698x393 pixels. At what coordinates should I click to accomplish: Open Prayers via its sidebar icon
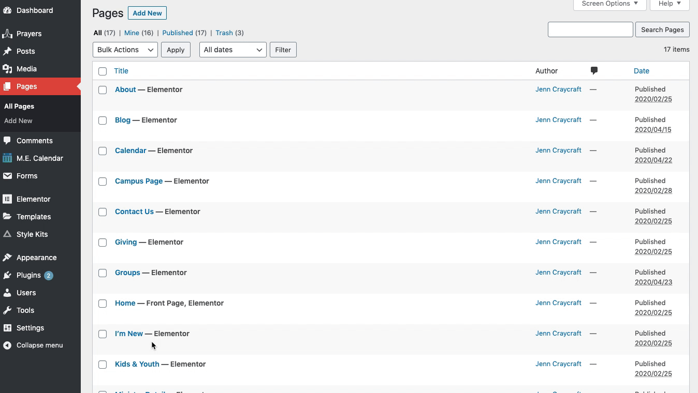7,34
